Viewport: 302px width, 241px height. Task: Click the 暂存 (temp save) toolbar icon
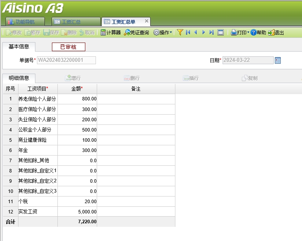click(x=32, y=33)
